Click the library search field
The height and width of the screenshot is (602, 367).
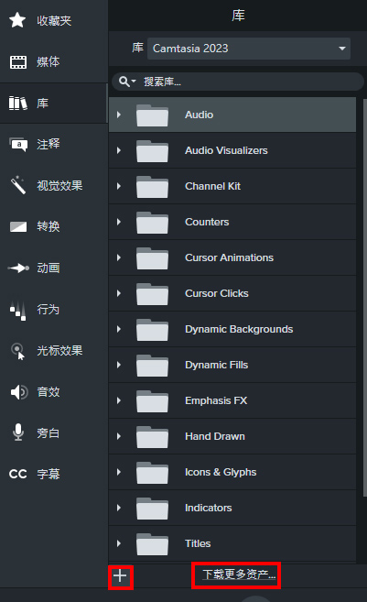tap(238, 82)
